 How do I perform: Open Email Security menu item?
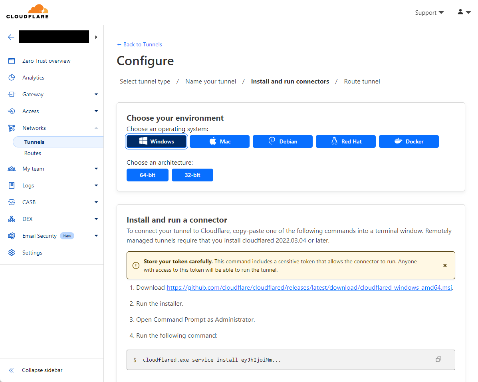pos(39,236)
